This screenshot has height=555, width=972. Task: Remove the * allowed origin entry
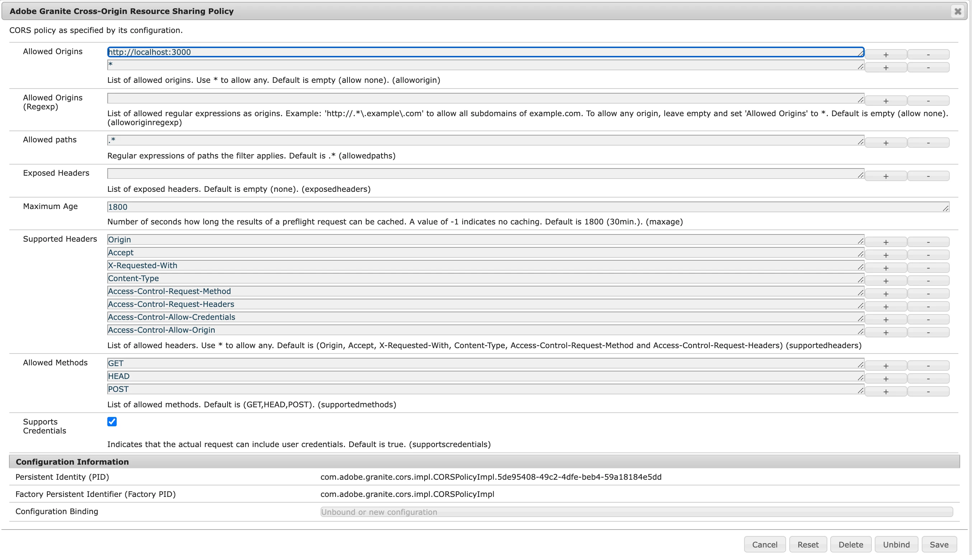(928, 67)
